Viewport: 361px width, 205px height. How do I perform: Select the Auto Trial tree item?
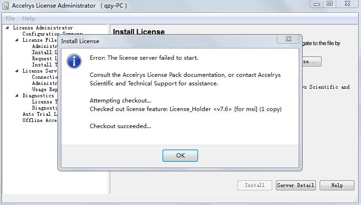point(40,114)
